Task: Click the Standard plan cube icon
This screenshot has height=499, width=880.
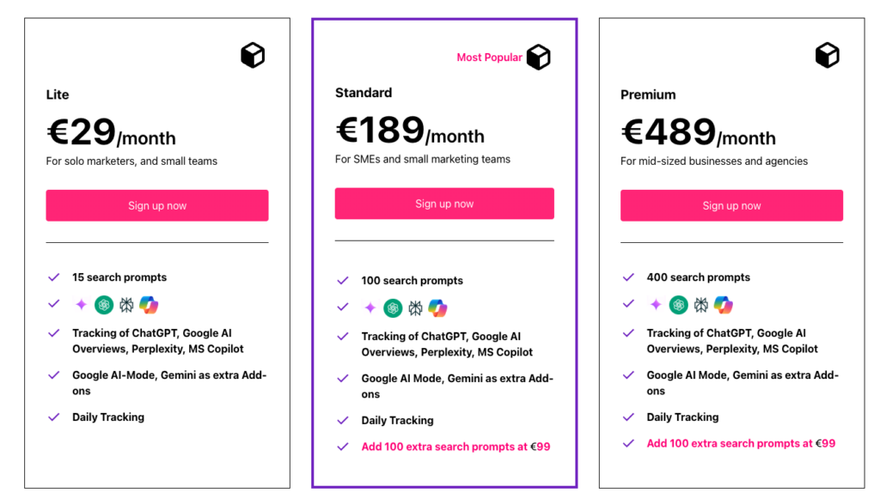Action: tap(538, 58)
